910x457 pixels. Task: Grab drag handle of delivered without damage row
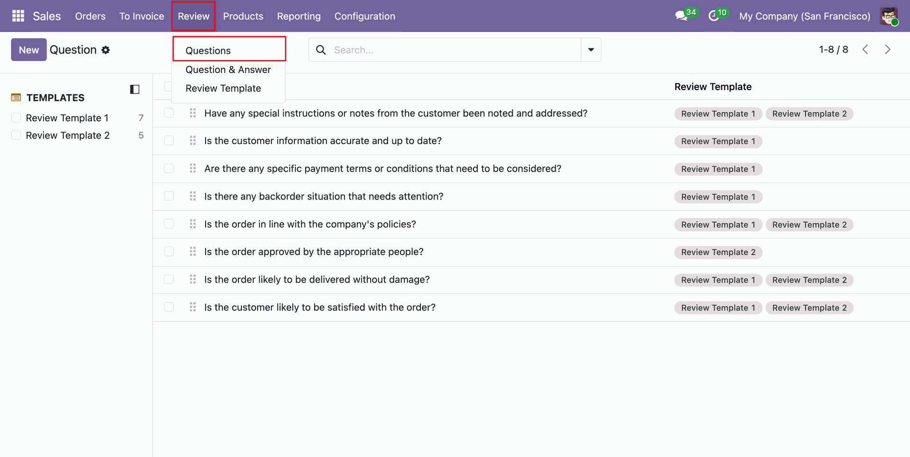tap(192, 279)
